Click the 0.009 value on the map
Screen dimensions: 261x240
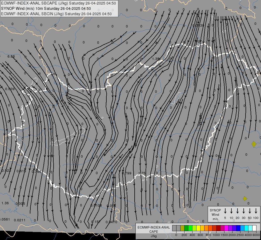pos(10,89)
